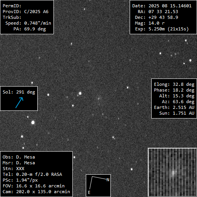This screenshot has width=197, height=197.
Task: Click the PA 69.9 deg value
Action: [35, 29]
